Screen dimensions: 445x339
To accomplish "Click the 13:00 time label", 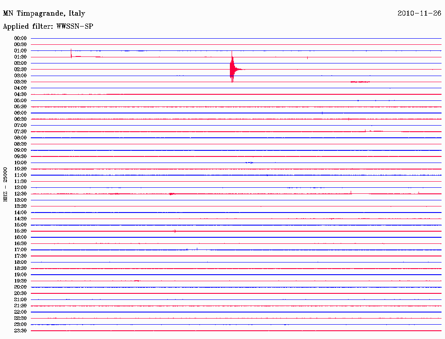I will coord(20,200).
